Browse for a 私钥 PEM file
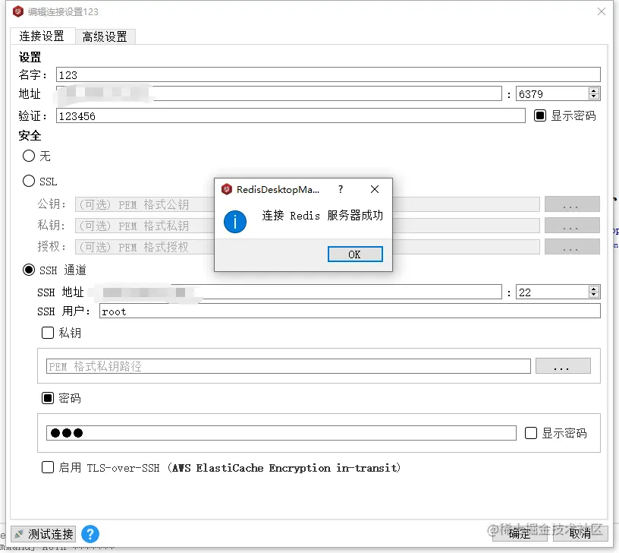Image resolution: width=619 pixels, height=553 pixels. pos(572,225)
